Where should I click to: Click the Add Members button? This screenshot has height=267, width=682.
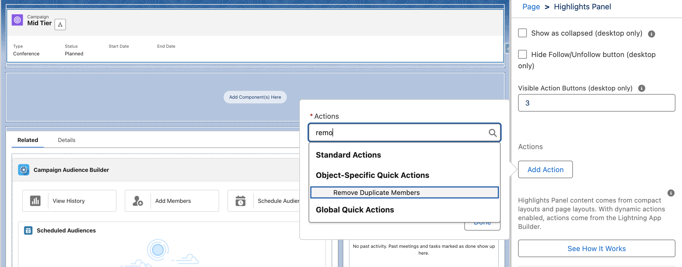coord(172,201)
